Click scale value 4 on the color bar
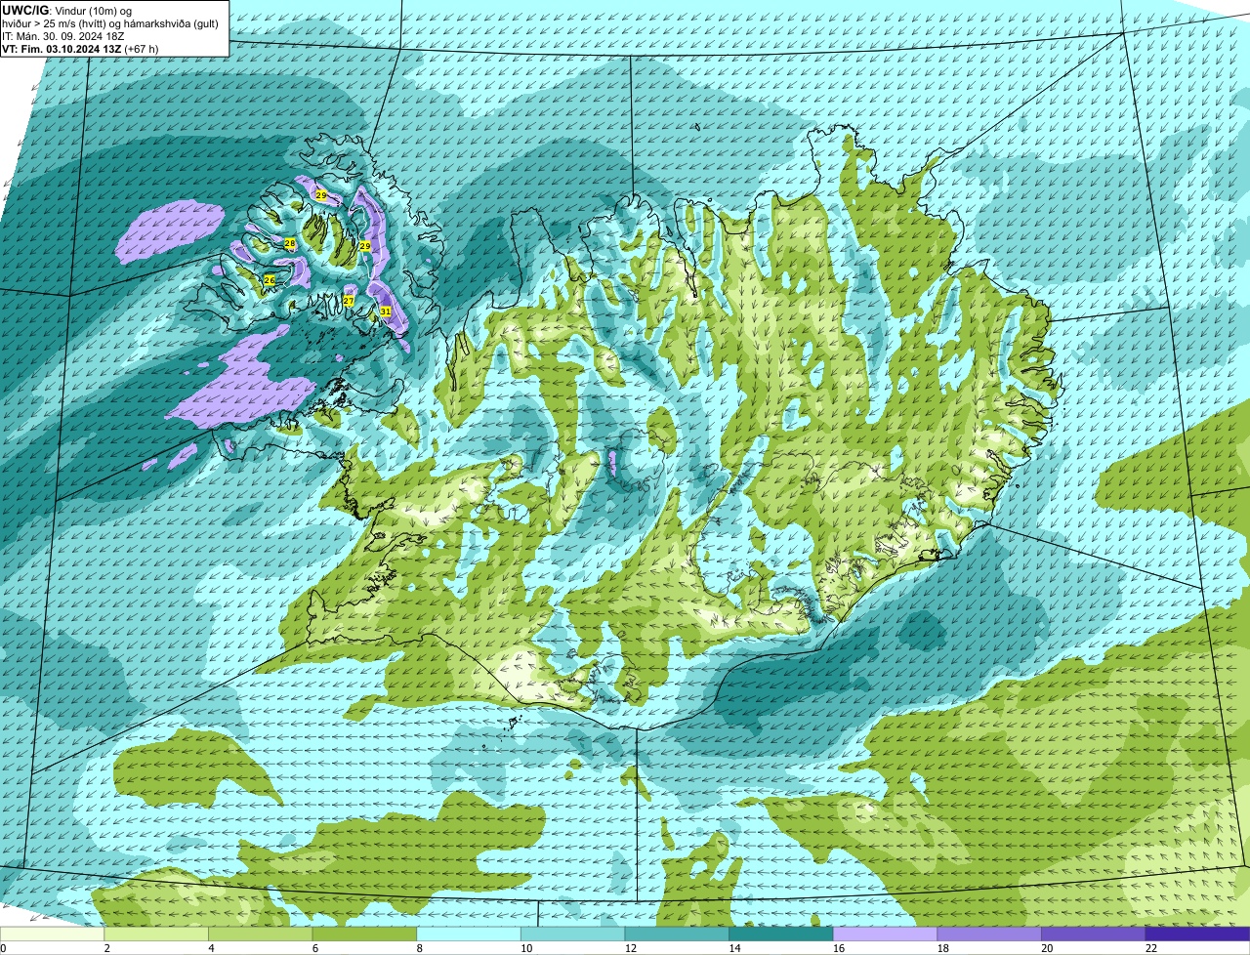The height and width of the screenshot is (955, 1250). point(211,948)
